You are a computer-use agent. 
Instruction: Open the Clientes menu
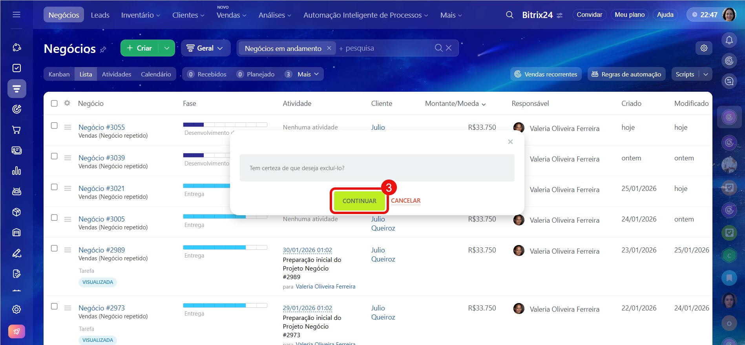click(188, 15)
